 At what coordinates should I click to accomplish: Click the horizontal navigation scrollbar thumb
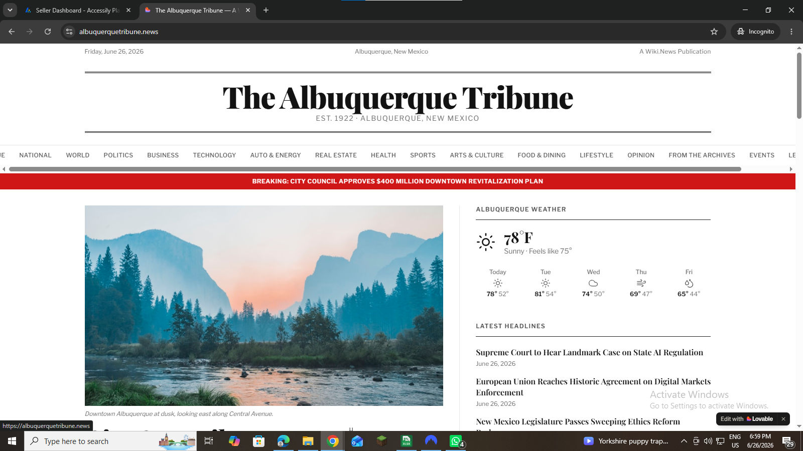click(x=375, y=169)
